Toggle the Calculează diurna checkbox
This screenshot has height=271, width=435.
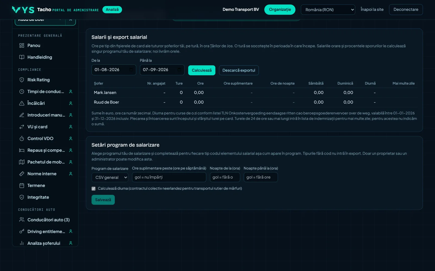pyautogui.click(x=94, y=189)
